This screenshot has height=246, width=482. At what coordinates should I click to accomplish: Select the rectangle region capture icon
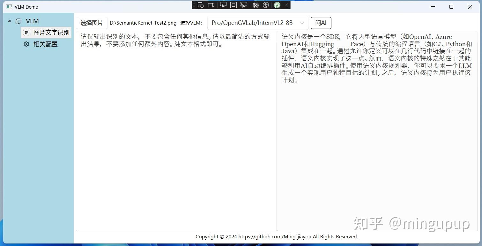(x=233, y=5)
